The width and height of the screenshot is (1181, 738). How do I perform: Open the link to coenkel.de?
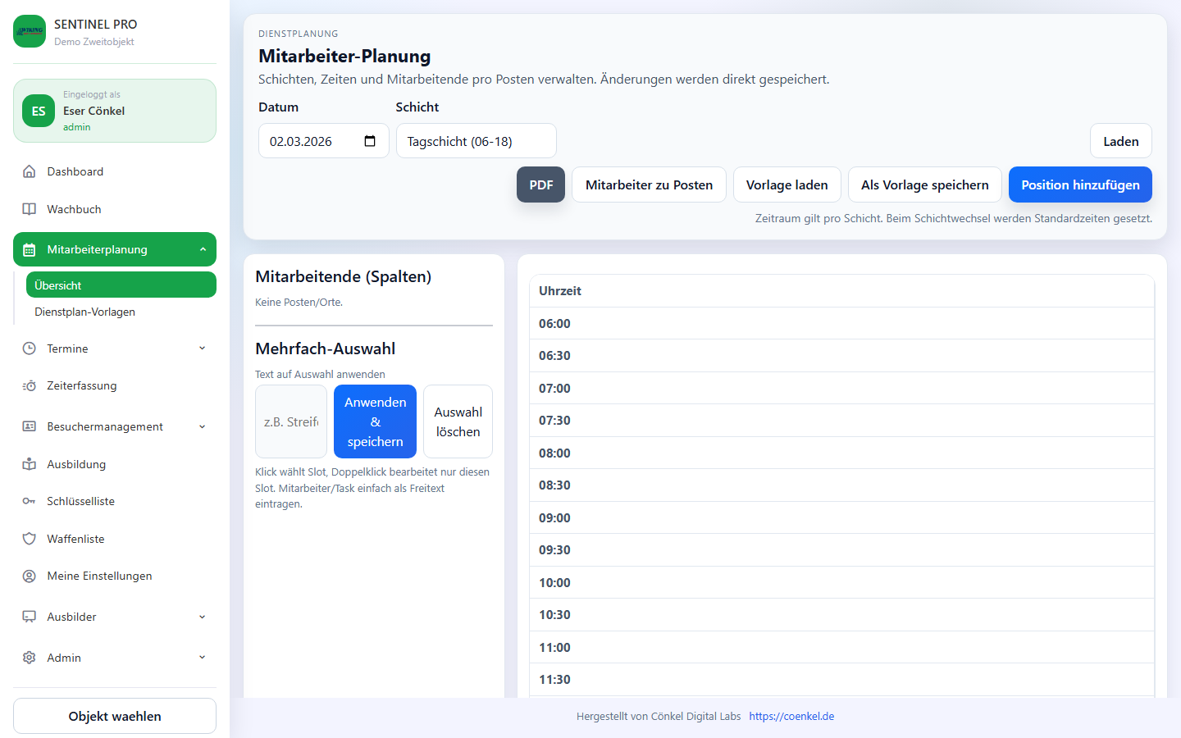pos(791,716)
